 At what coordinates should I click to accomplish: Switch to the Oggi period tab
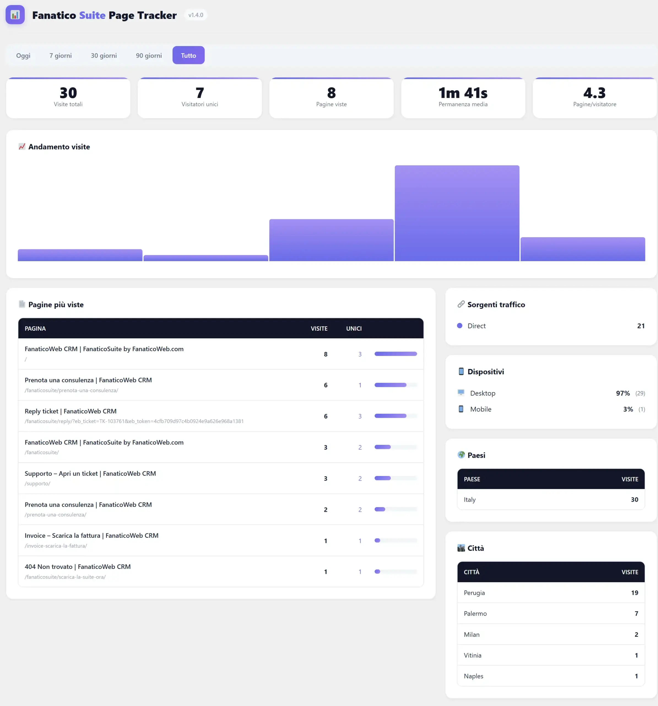click(x=23, y=55)
